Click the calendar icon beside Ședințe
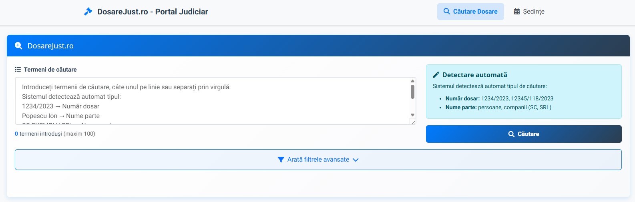 pos(517,12)
